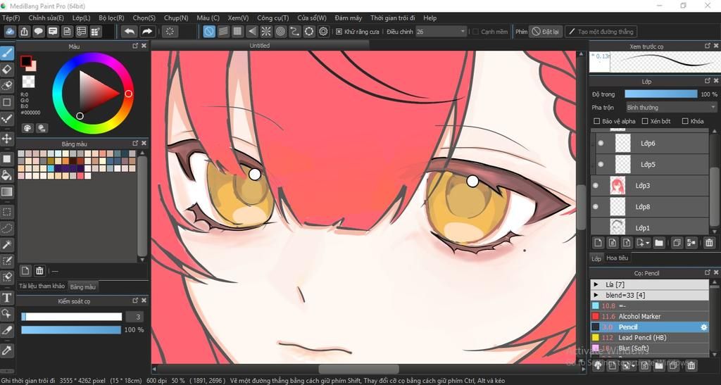The width and height of the screenshot is (721, 385).
Task: Pop out the Bảng màu palette panel
Action: [135, 144]
